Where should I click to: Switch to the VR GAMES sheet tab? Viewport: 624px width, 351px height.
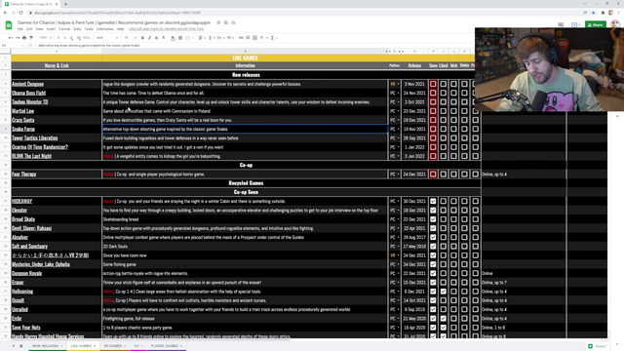[113, 346]
